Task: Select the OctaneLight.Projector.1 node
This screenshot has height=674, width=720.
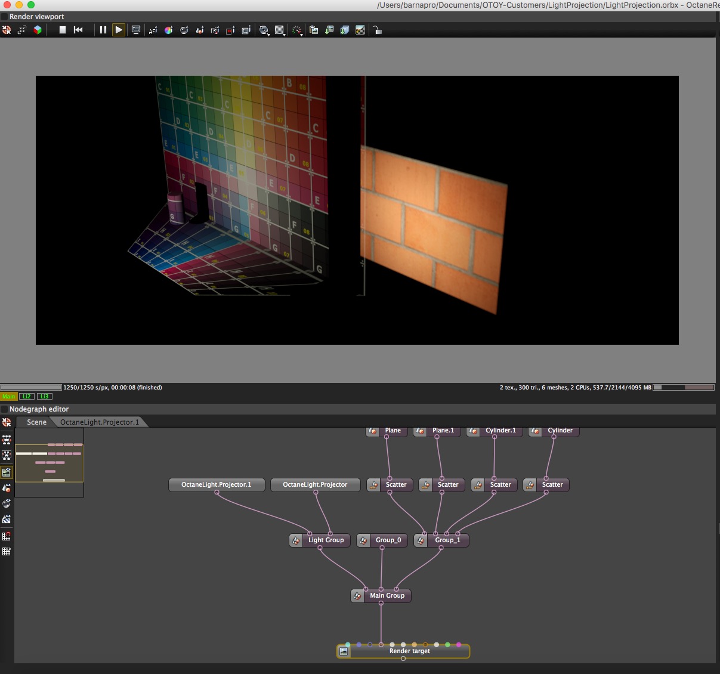Action: pyautogui.click(x=217, y=484)
